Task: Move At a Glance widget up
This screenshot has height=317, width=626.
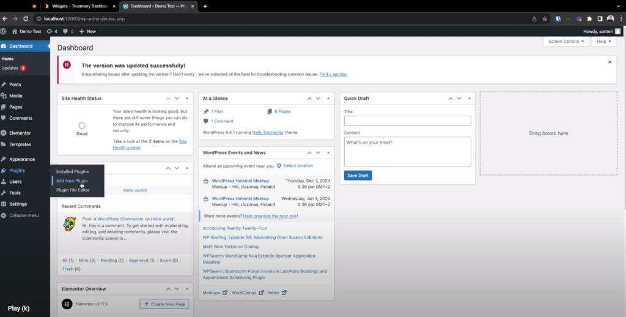Action: (x=309, y=99)
